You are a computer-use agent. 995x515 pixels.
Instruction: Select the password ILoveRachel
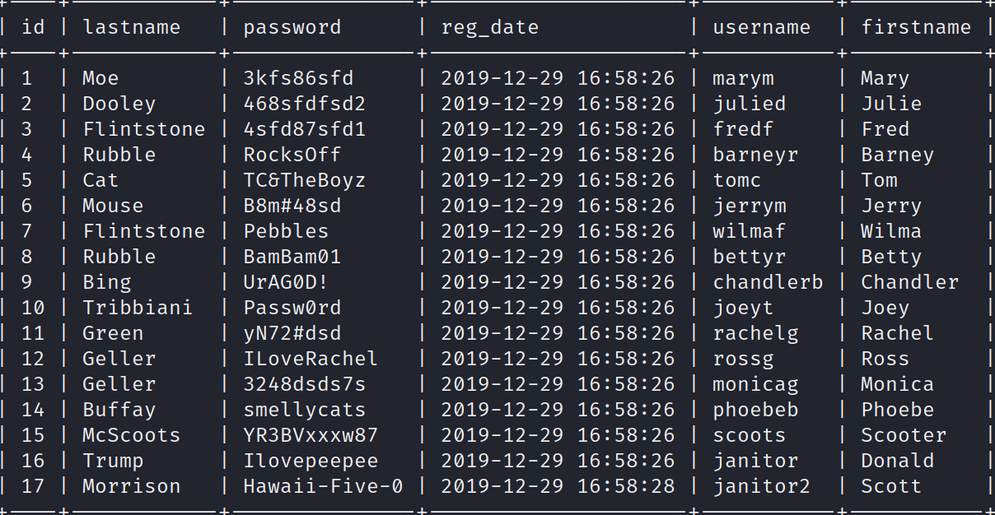[x=311, y=359]
